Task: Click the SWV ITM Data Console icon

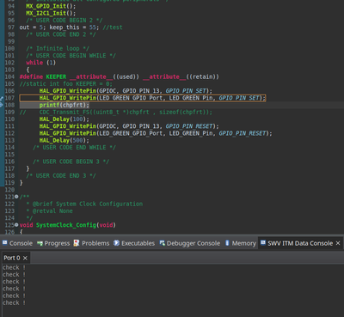Action: [x=263, y=243]
